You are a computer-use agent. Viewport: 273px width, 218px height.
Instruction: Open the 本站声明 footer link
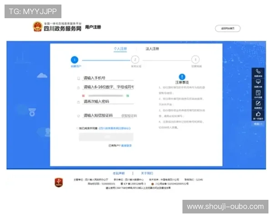click(x=119, y=173)
